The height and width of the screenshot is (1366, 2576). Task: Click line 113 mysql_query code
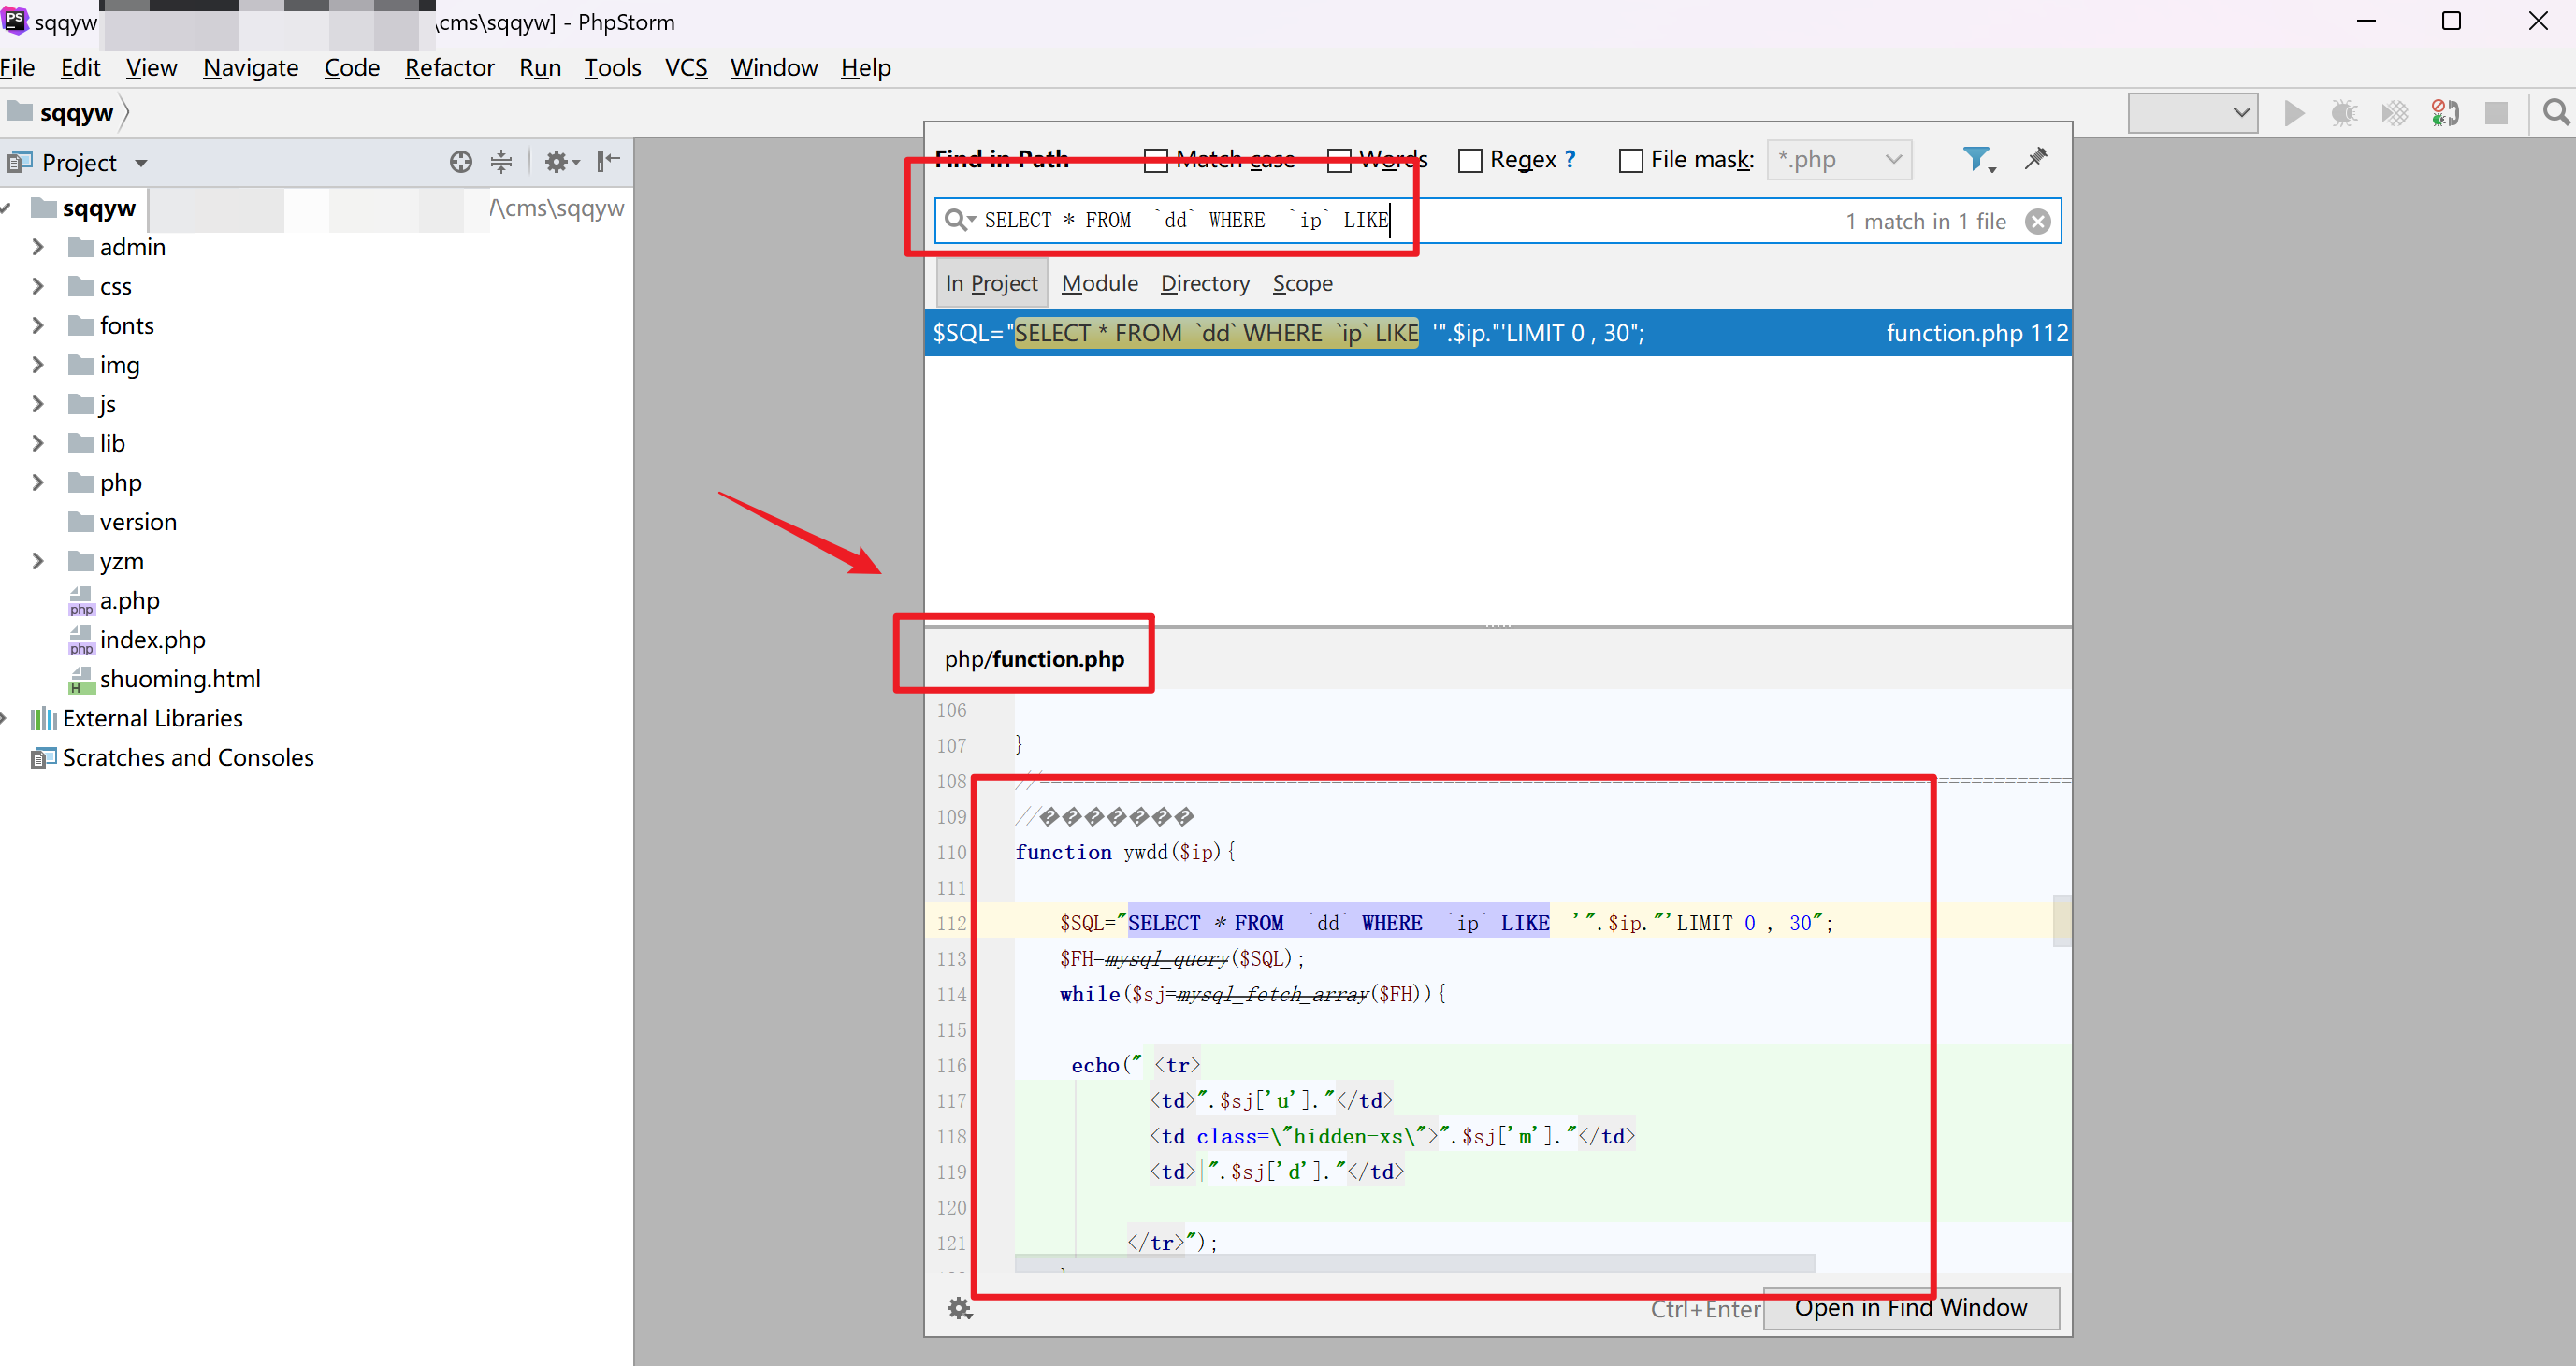pyautogui.click(x=1181, y=959)
